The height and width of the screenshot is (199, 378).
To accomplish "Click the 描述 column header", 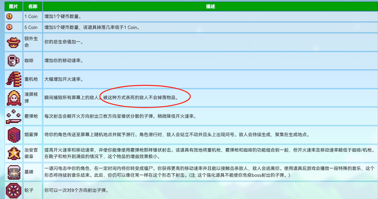I will tap(210, 6).
